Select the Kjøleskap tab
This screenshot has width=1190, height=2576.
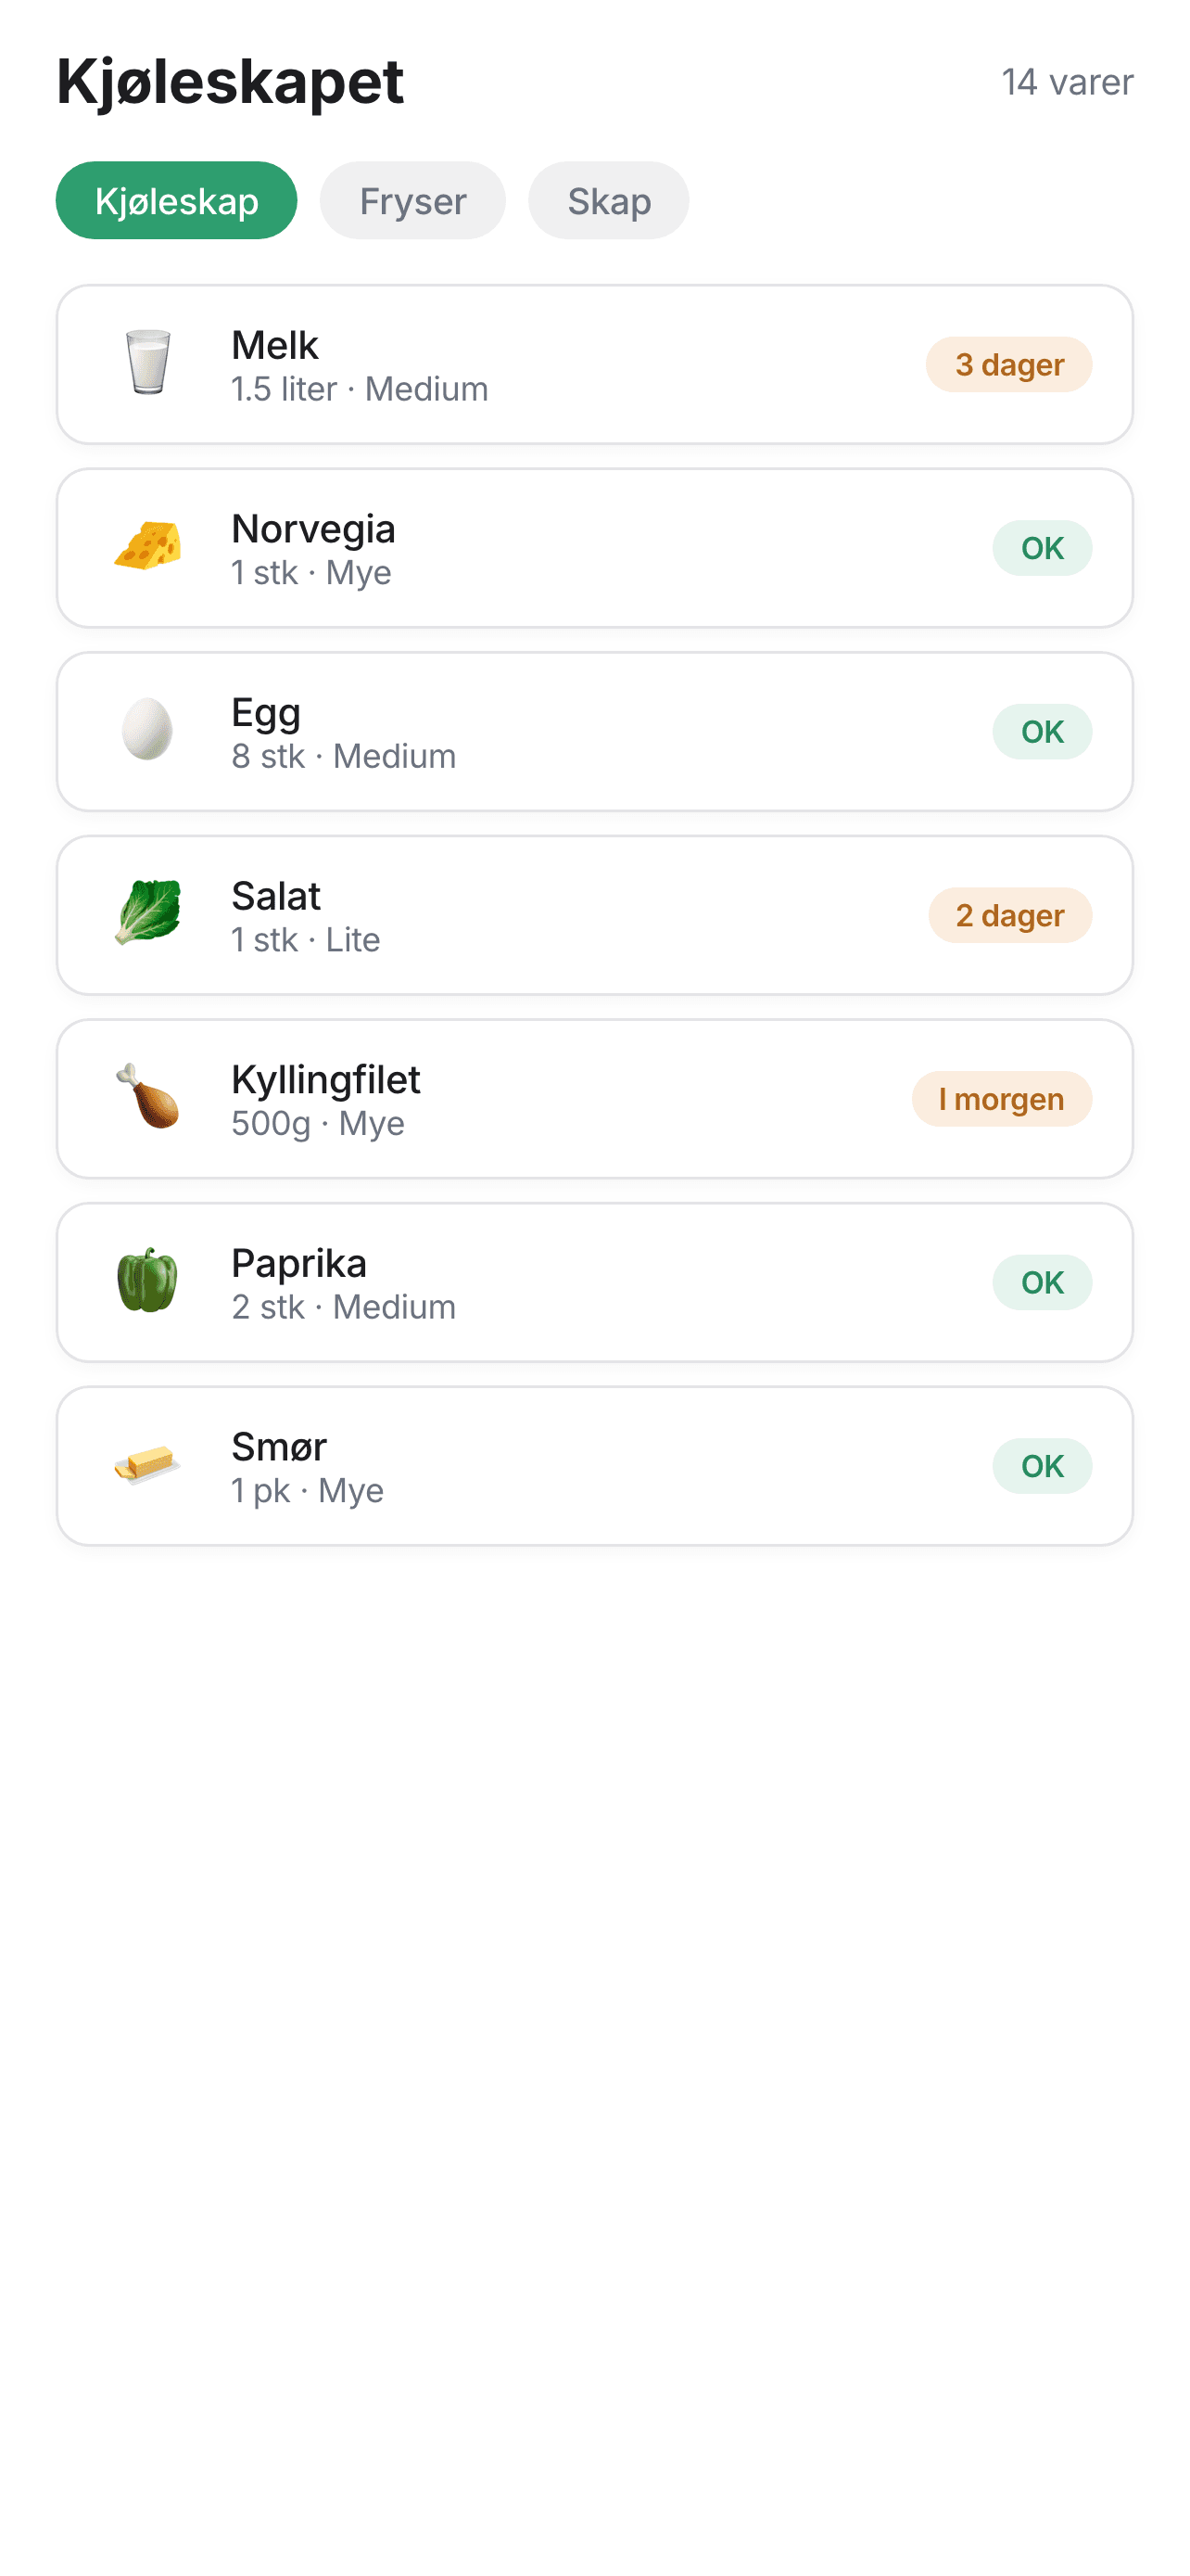point(176,201)
